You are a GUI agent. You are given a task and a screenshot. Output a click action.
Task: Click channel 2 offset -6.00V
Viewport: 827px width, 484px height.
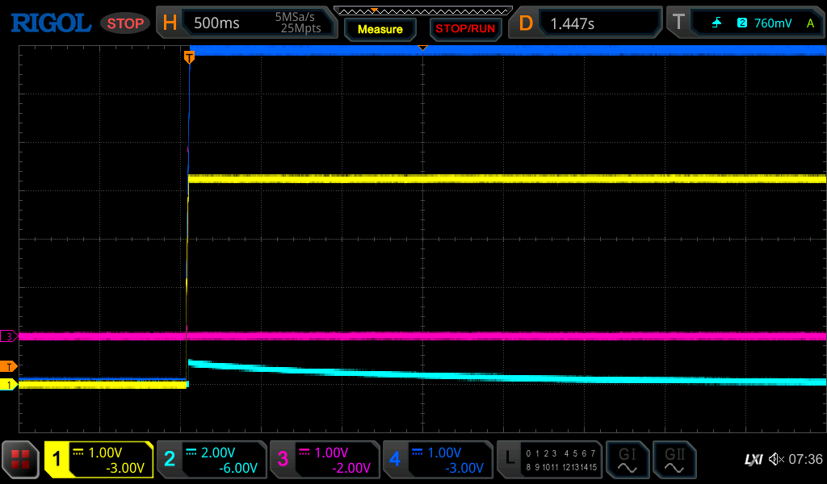(x=238, y=468)
